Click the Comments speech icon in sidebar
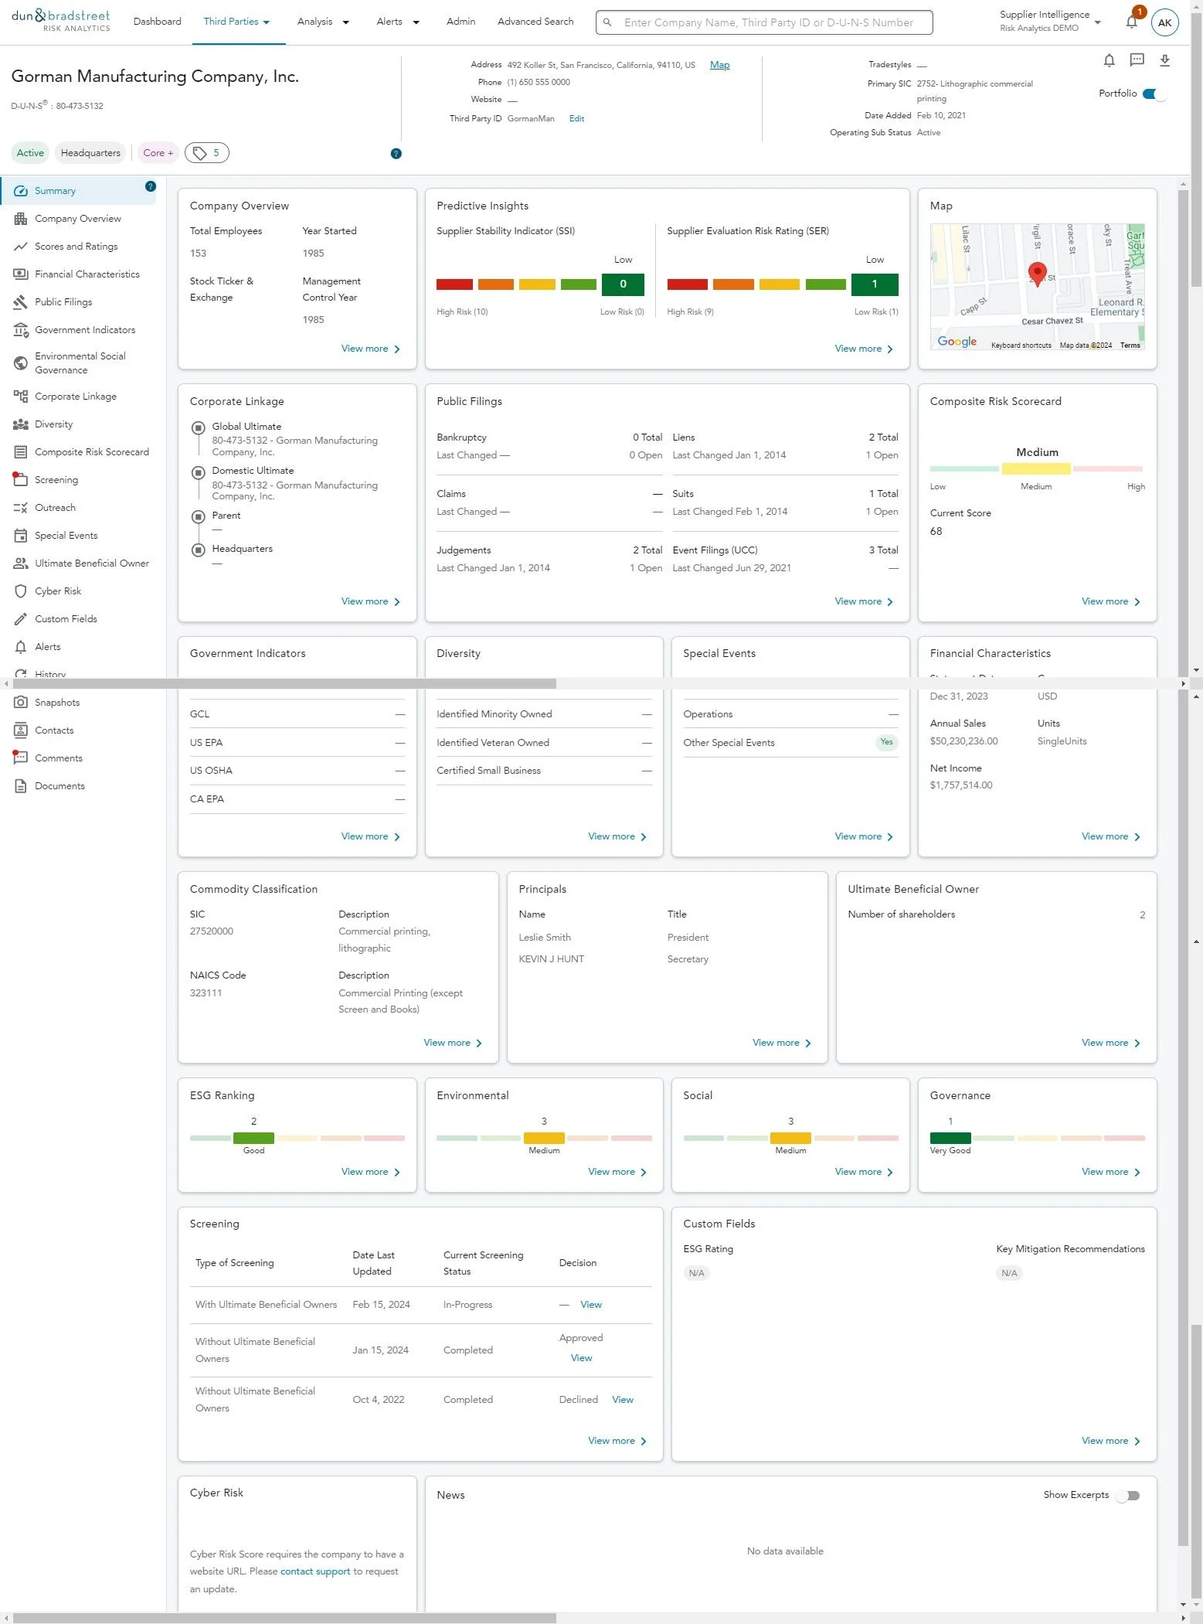 coord(21,758)
